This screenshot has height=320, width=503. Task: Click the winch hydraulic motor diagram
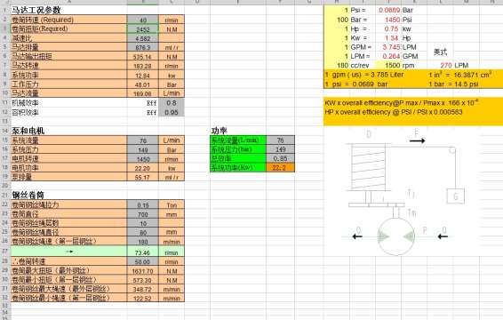(x=404, y=193)
